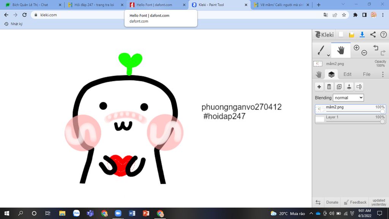Go back in browser history
The width and height of the screenshot is (389, 219).
tap(6, 15)
